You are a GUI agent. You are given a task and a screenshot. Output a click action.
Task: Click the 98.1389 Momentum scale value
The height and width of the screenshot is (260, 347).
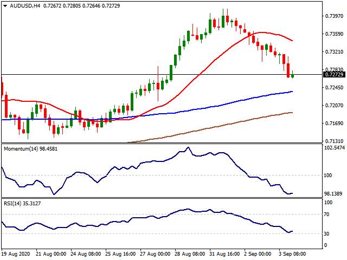point(335,194)
